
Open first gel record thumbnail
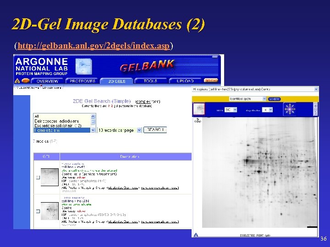coord(49,177)
